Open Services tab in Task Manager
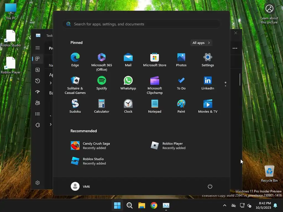Viewport: 283px width, 212px height. click(x=38, y=125)
